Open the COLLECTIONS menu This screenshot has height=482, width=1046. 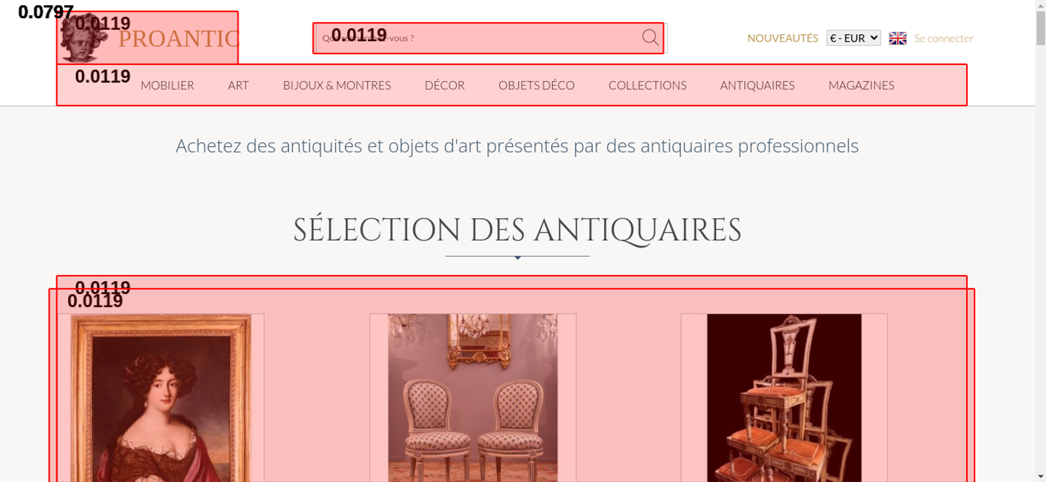coord(647,85)
